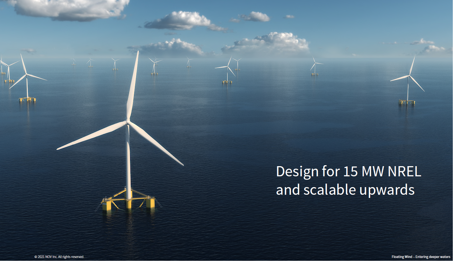Click the "Design for 15 MW NREL" heading line
Screen dimensions: 456x264
pyautogui.click(x=349, y=172)
